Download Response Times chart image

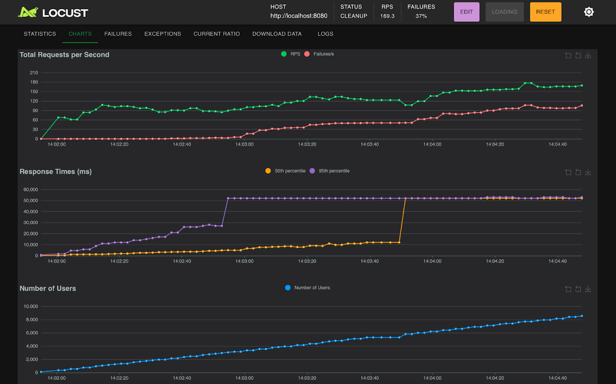[x=588, y=172]
